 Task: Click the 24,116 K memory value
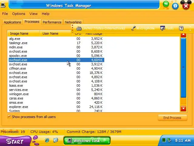(96, 107)
